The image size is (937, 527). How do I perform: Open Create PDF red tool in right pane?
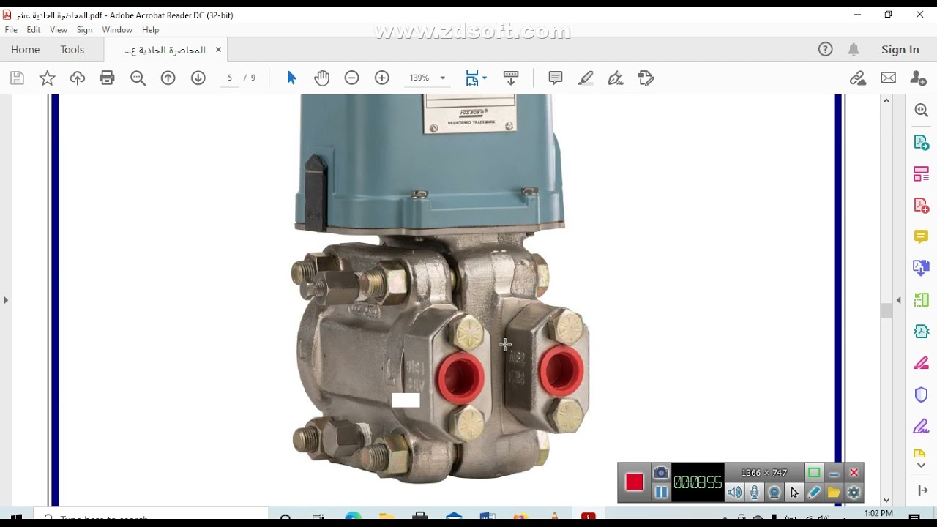click(x=922, y=205)
